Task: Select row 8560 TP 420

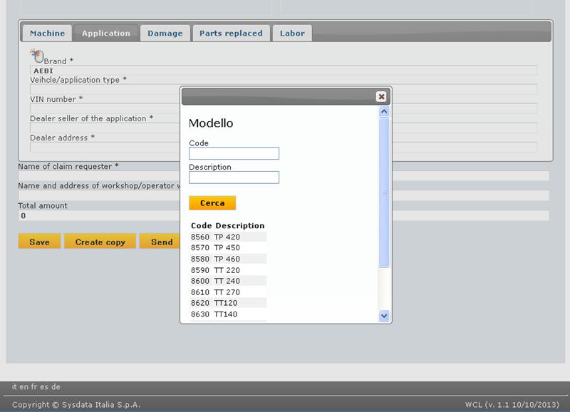Action: [x=228, y=237]
